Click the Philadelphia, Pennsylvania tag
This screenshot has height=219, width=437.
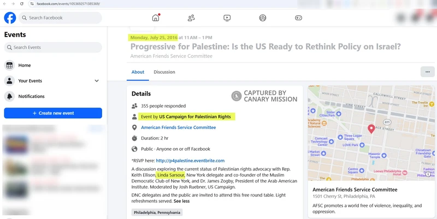[x=157, y=212]
